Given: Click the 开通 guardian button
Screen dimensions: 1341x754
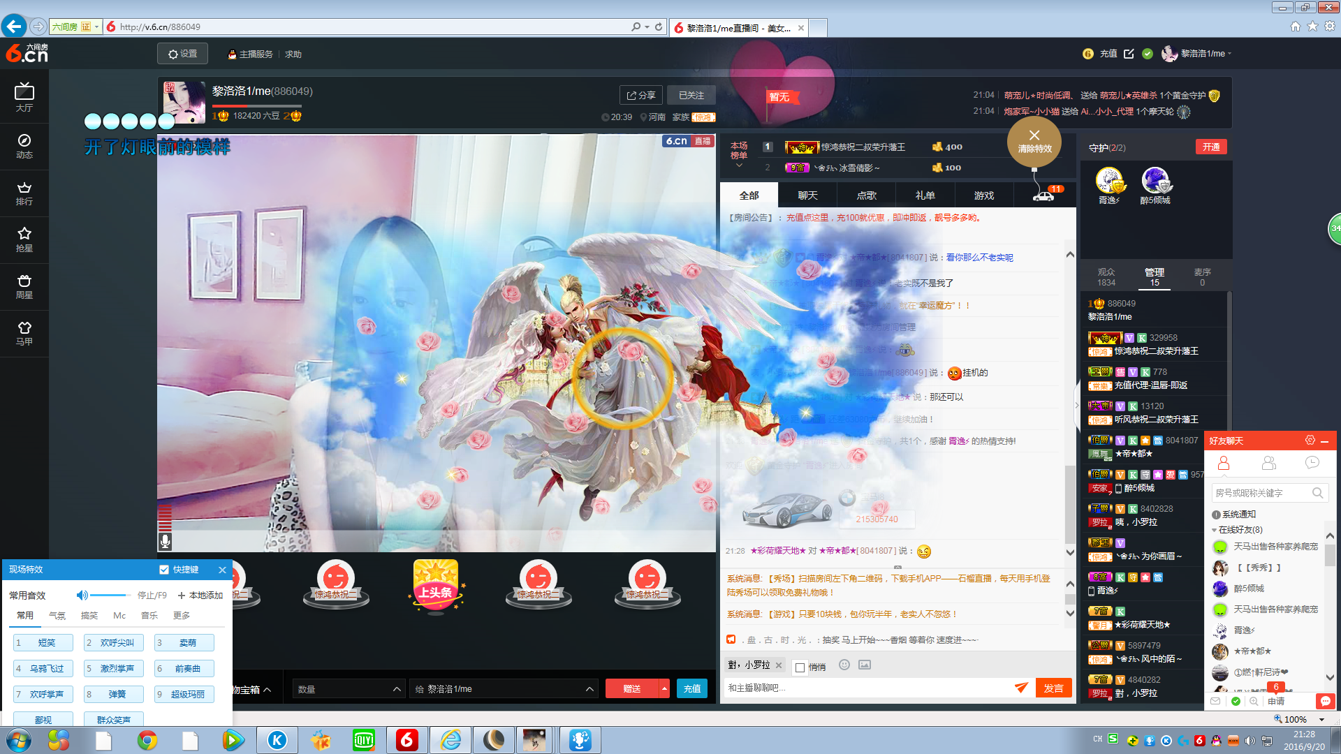Looking at the screenshot, I should [x=1211, y=147].
